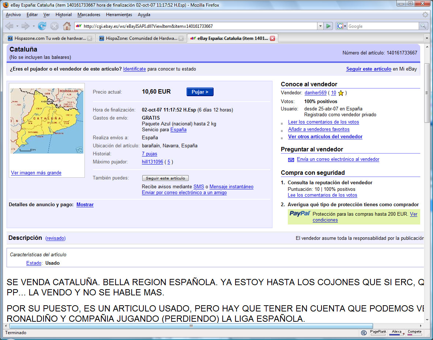Image resolution: width=433 pixels, height=340 pixels.
Task: Click the envelope email icon
Action: (291, 160)
